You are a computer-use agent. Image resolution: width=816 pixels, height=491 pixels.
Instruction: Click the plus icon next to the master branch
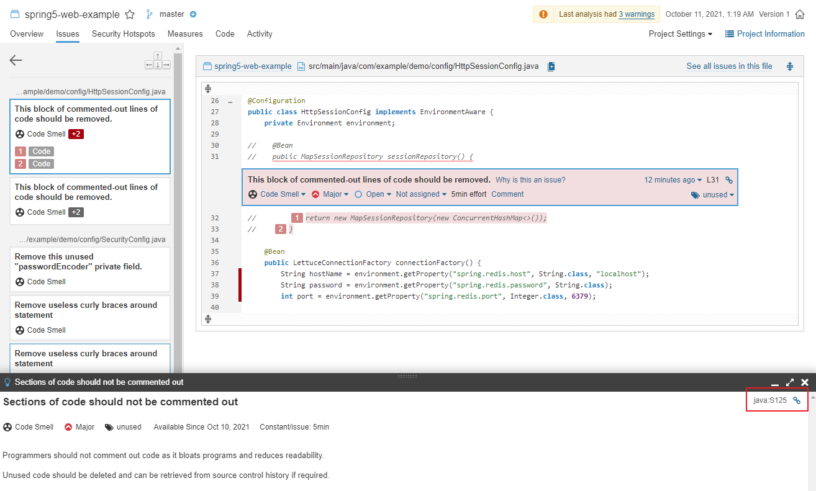click(193, 14)
